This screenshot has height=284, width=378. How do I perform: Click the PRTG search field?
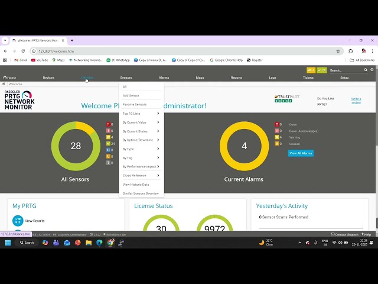tap(347, 70)
